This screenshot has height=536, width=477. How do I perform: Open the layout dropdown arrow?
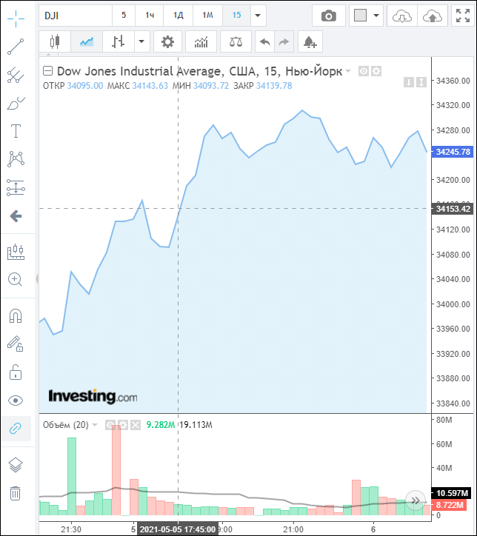click(376, 16)
